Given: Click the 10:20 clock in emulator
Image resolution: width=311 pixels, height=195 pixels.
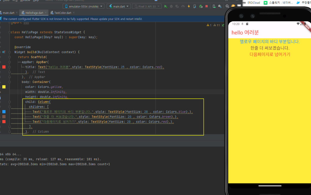Looking at the screenshot, I should tap(236, 24).
